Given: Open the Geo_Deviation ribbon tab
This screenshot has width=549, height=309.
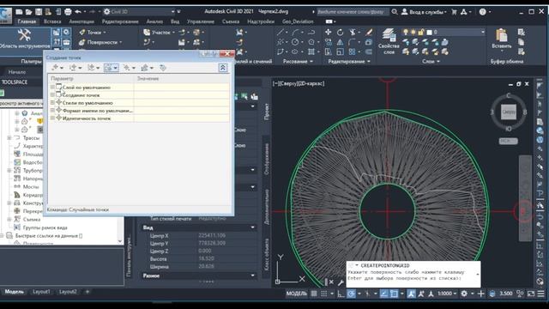Looking at the screenshot, I should 298,21.
